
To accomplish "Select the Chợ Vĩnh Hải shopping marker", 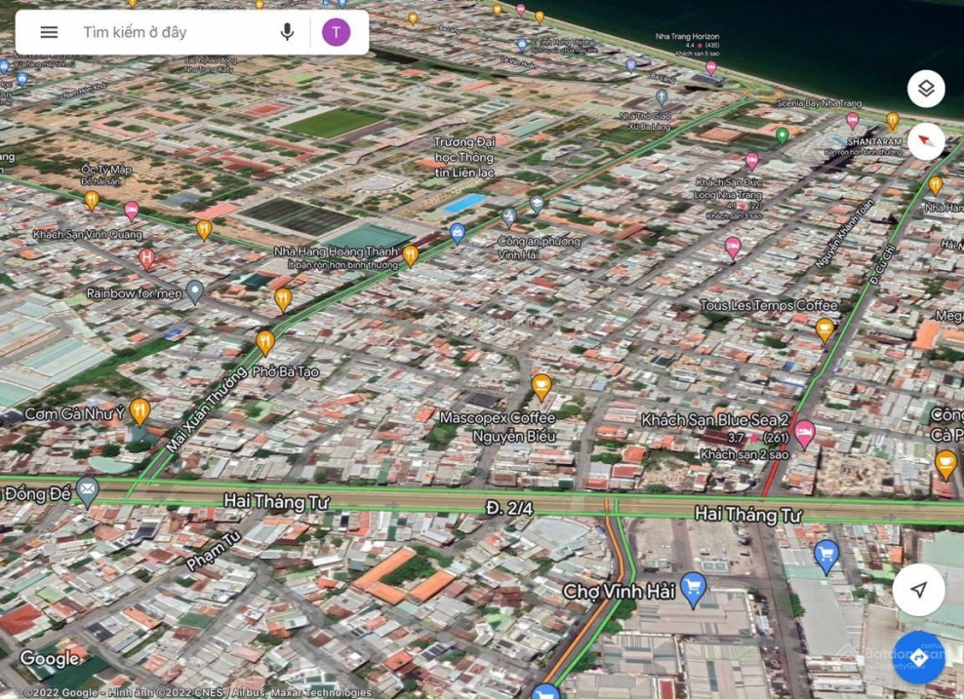I will (x=694, y=588).
